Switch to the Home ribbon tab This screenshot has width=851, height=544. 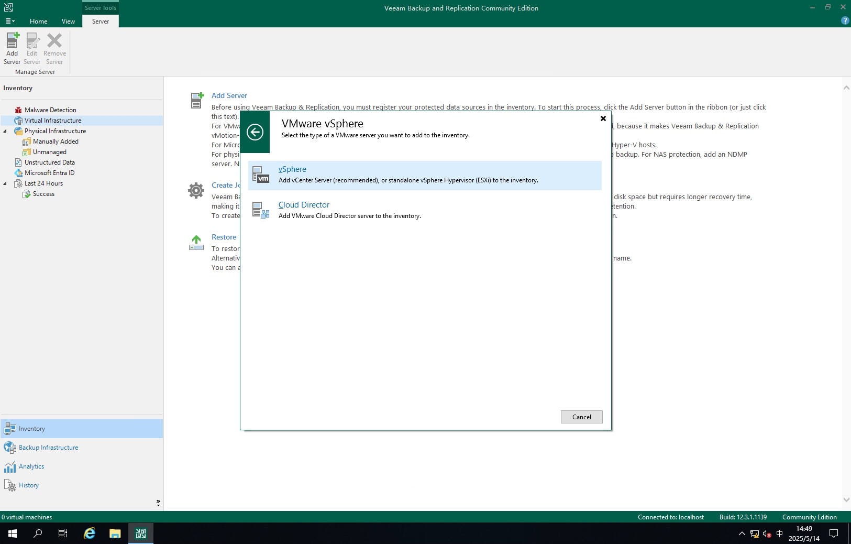tap(38, 21)
